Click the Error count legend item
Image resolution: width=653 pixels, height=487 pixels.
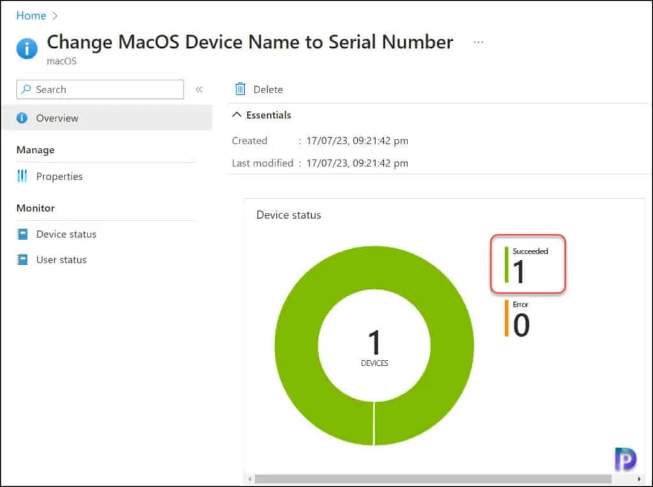(x=518, y=319)
